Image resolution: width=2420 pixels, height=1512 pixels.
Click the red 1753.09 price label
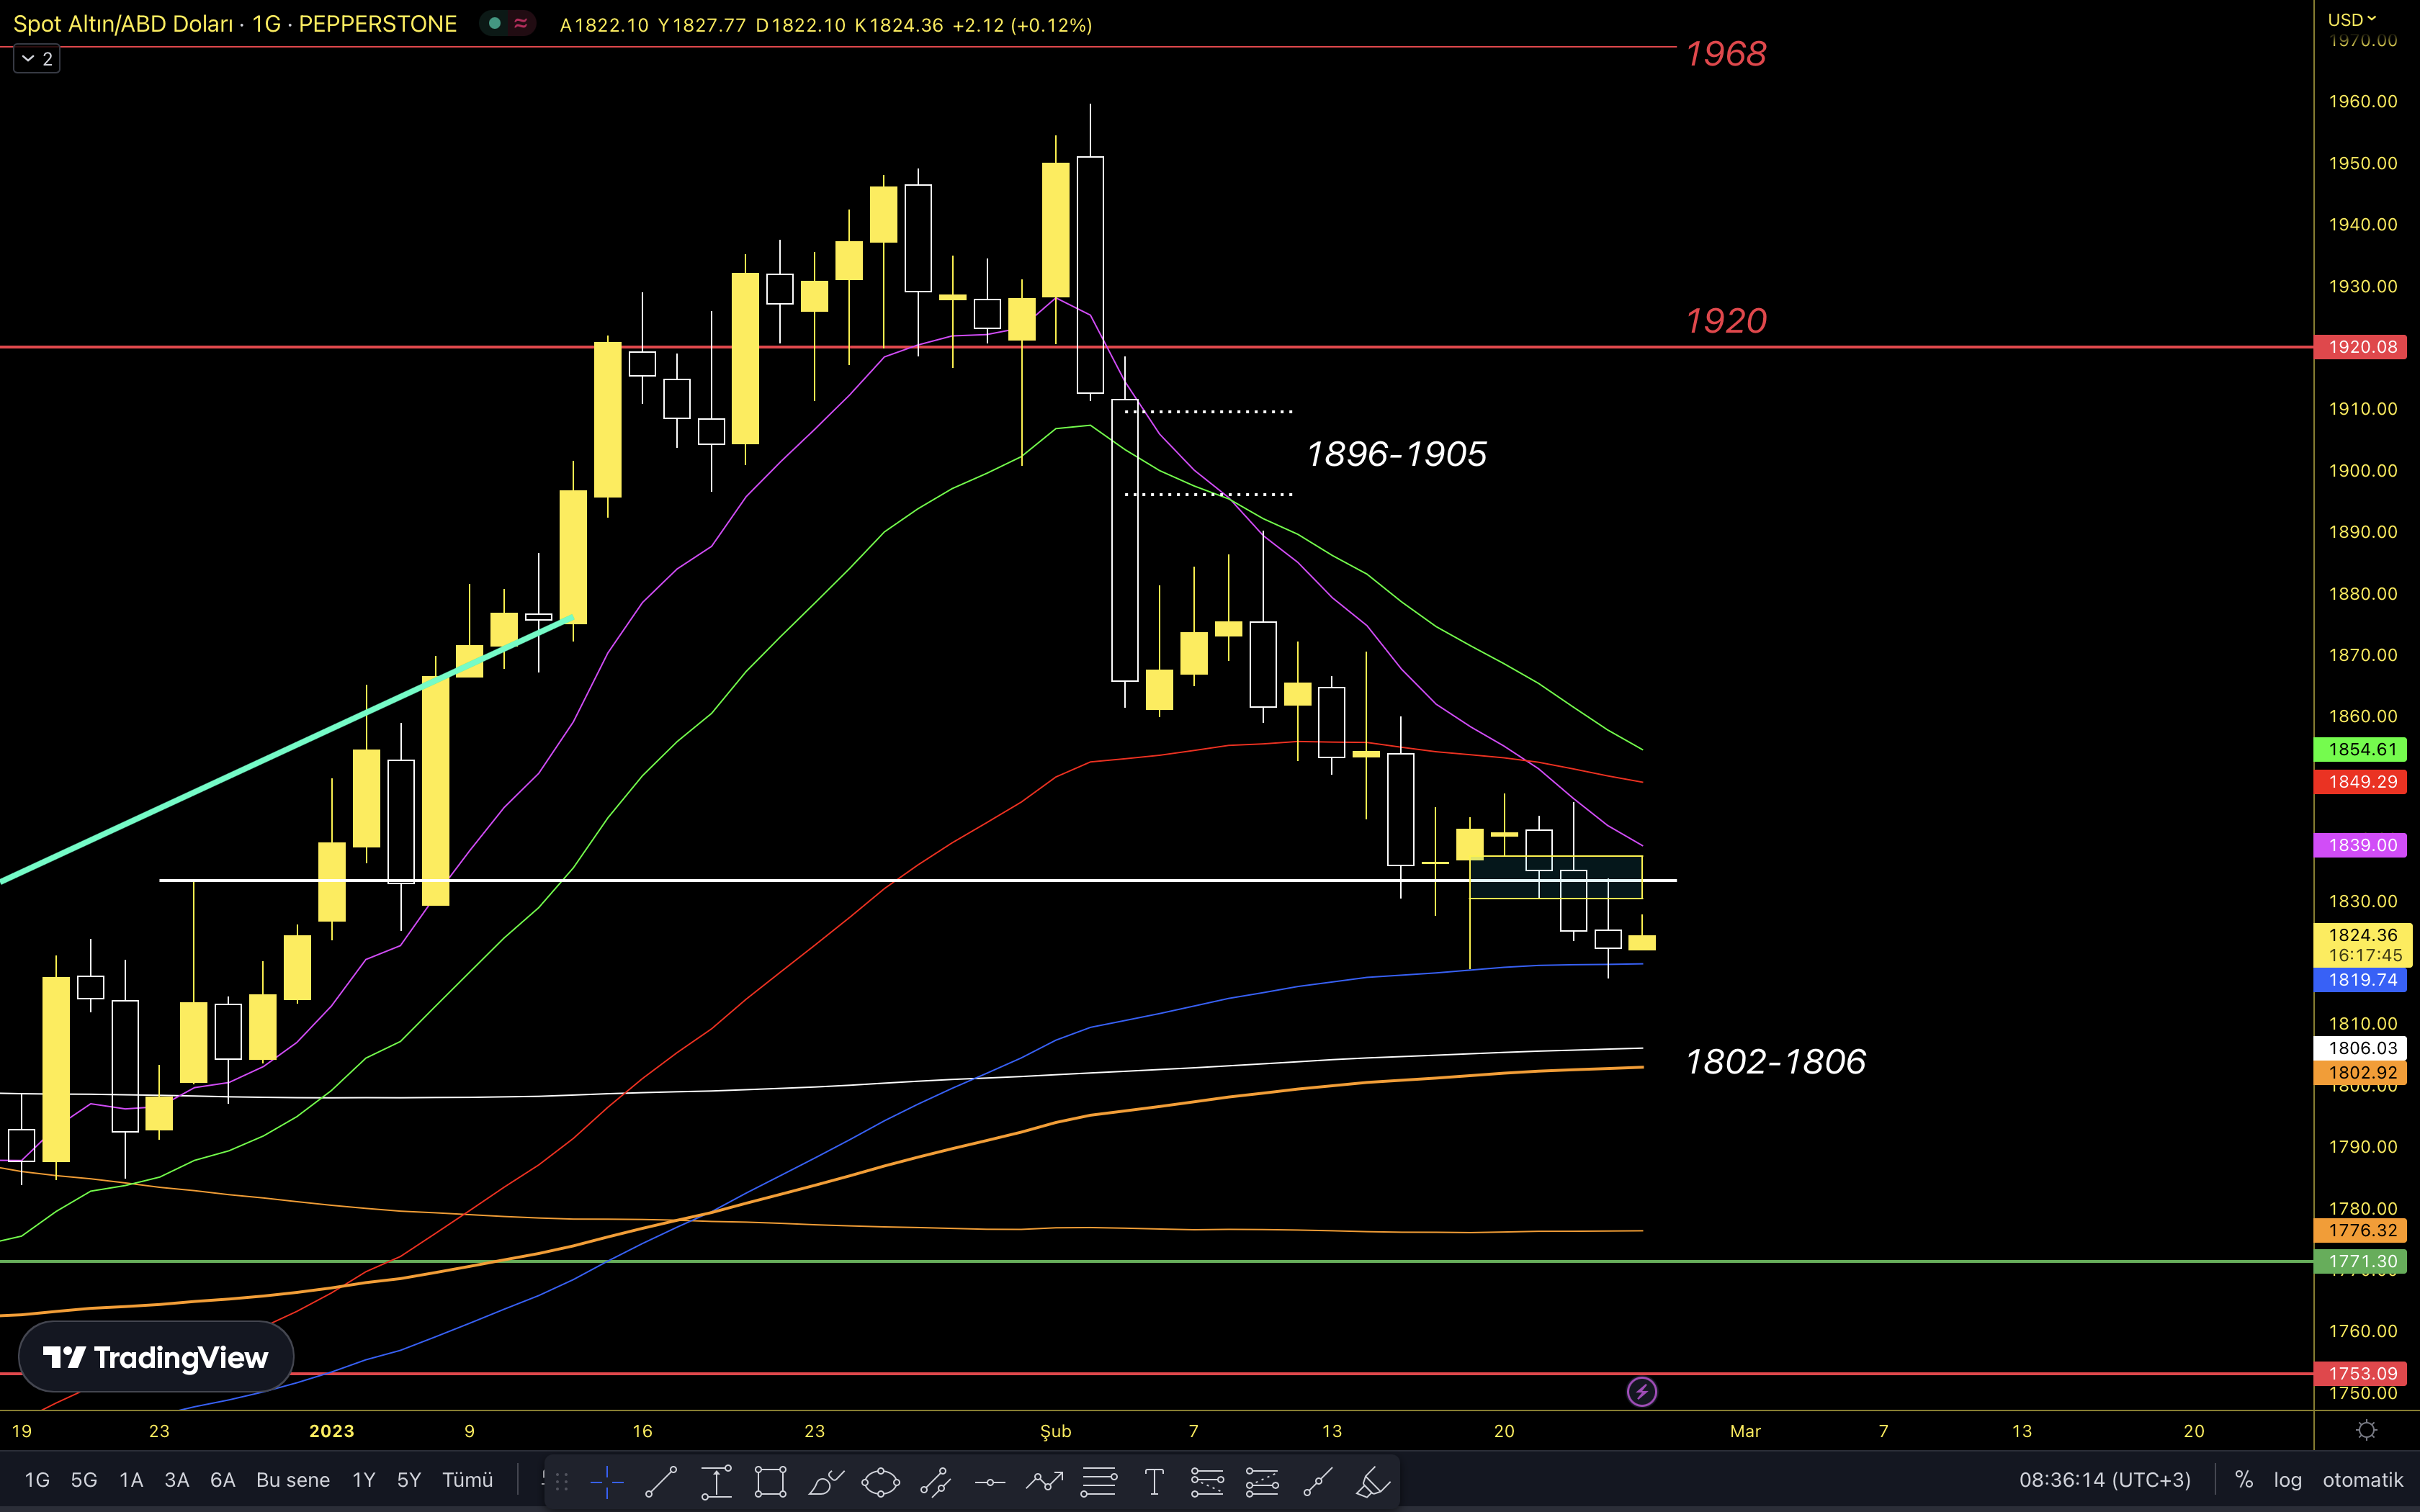(2362, 1373)
